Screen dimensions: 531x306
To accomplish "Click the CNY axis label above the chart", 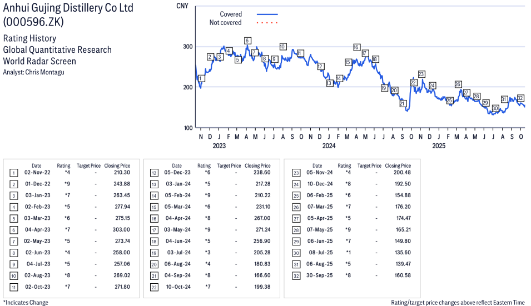I will click(181, 6).
